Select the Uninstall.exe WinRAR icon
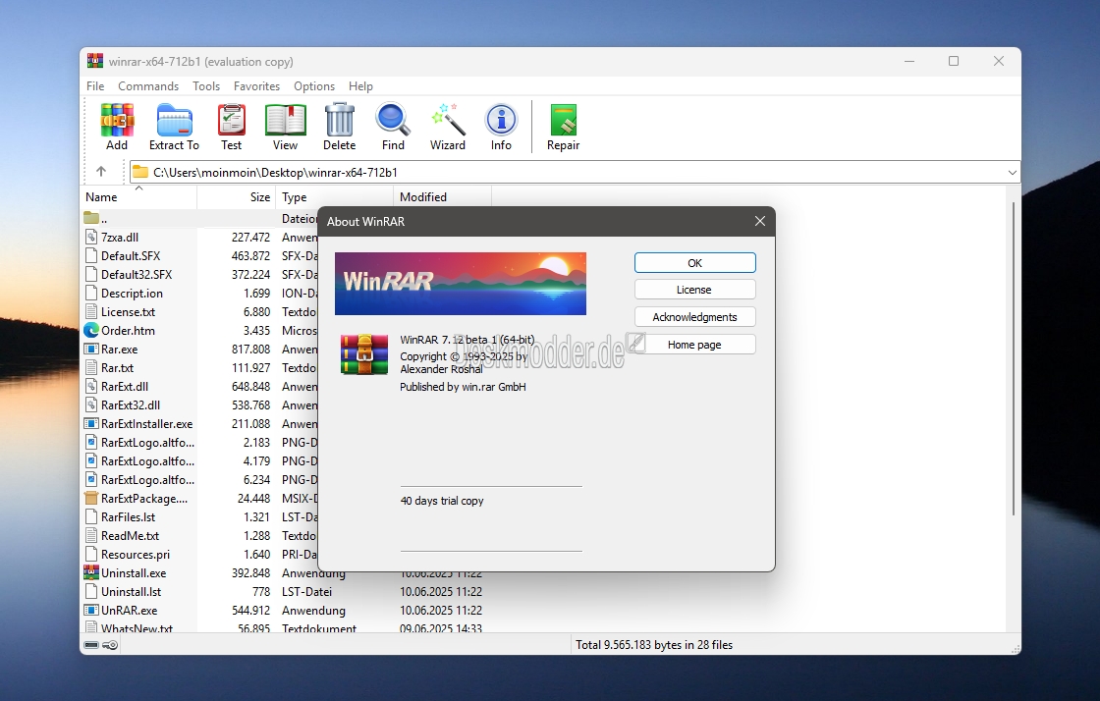 pos(91,572)
